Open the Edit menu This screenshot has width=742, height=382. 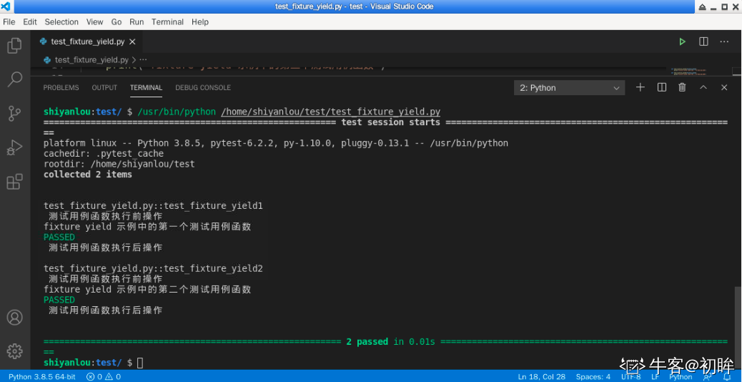(30, 21)
